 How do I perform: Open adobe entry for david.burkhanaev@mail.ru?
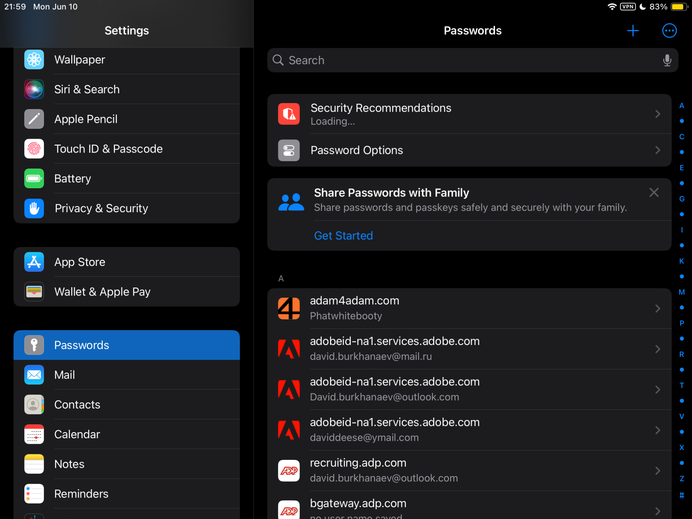pyautogui.click(x=469, y=349)
